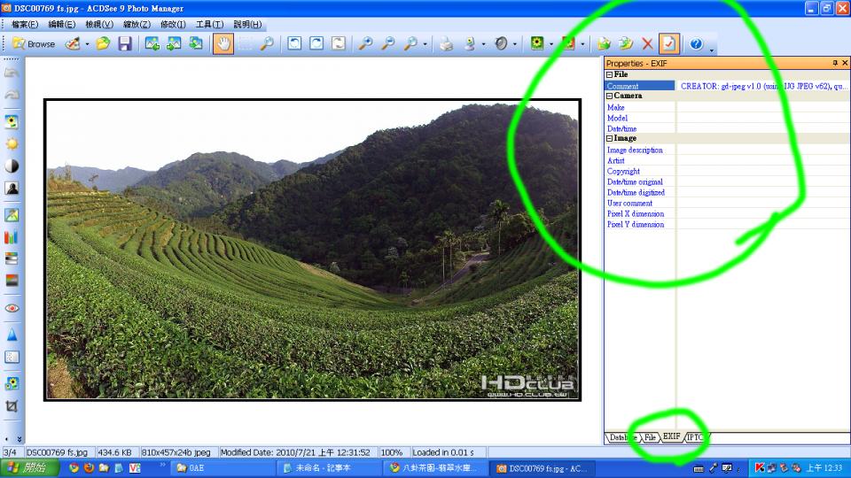This screenshot has width=851, height=478.
Task: Collapse the Image section in Properties
Action: [609, 139]
